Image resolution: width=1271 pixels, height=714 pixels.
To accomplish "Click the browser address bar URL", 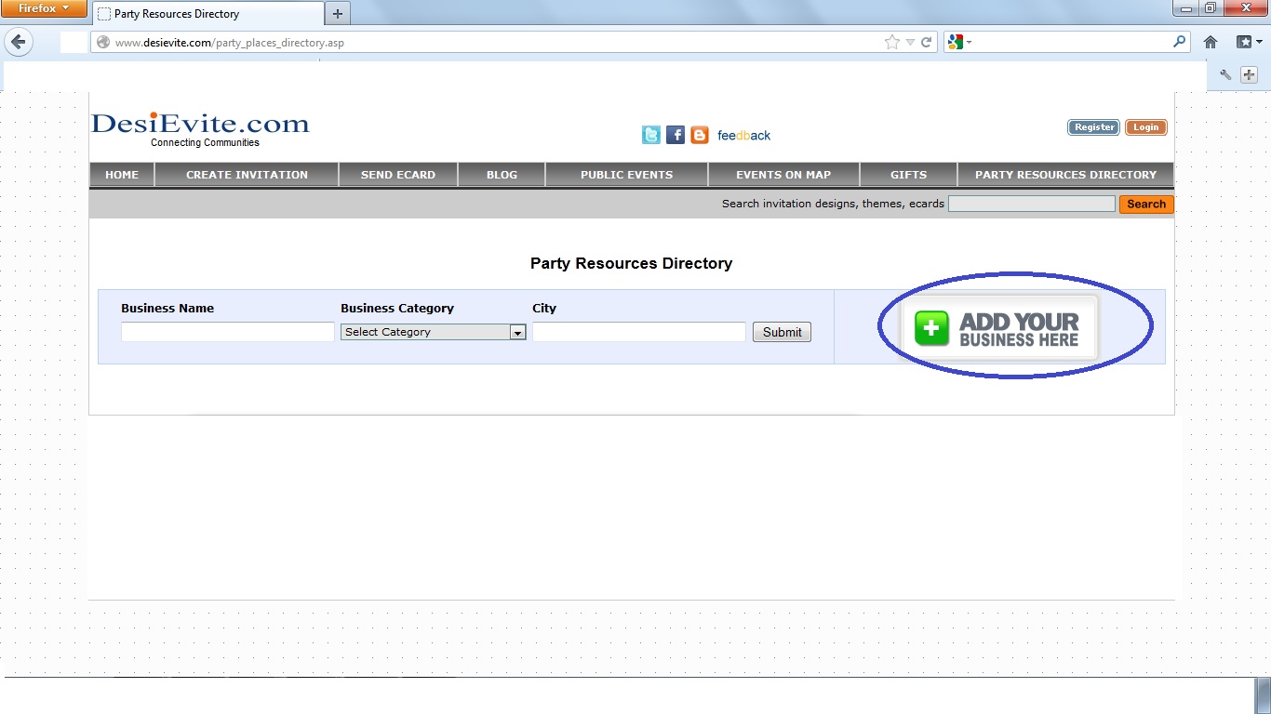I will tap(230, 42).
